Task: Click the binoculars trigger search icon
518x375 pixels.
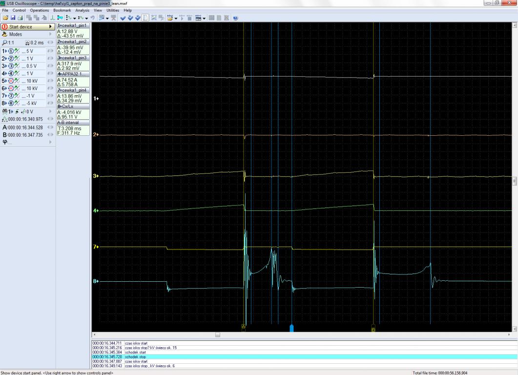Action: coord(4,112)
